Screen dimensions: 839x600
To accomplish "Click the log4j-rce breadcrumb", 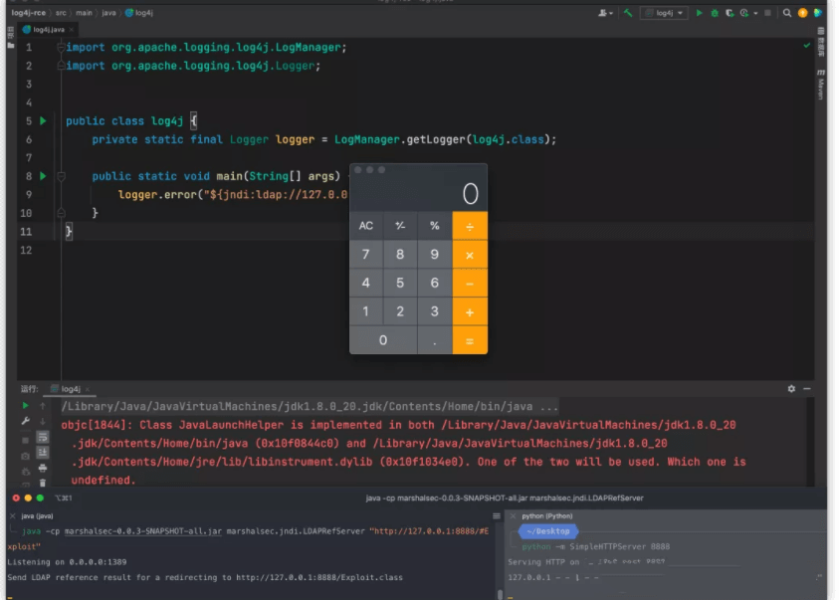I will pos(28,13).
